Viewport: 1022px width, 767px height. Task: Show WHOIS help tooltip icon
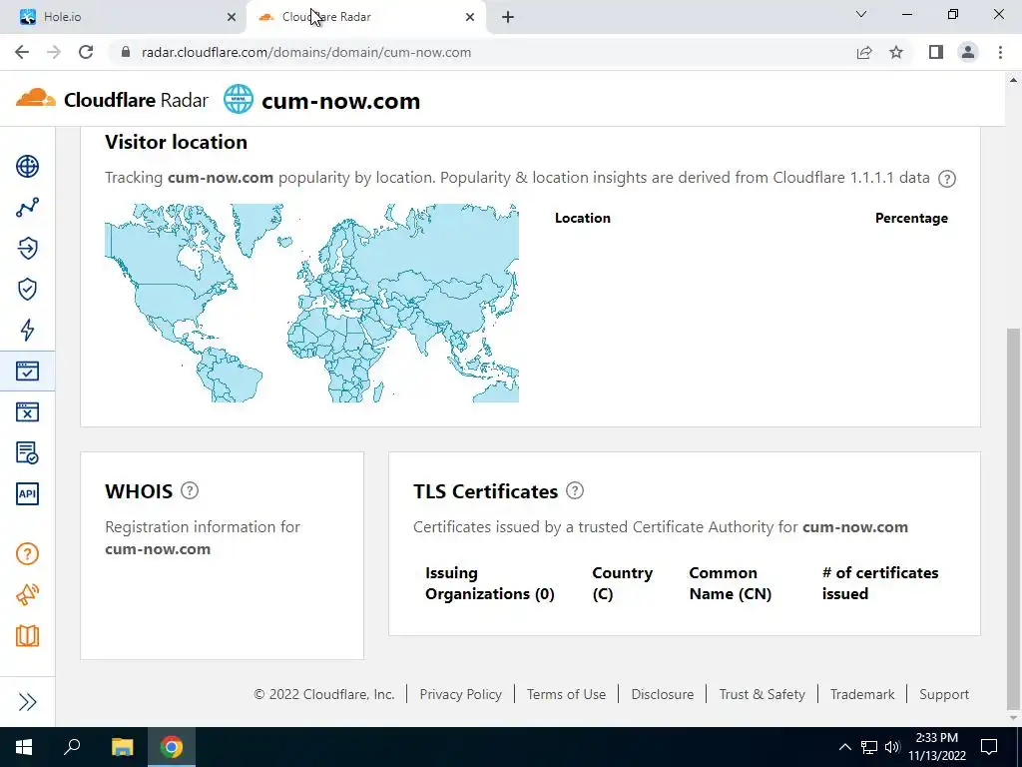[x=190, y=490]
